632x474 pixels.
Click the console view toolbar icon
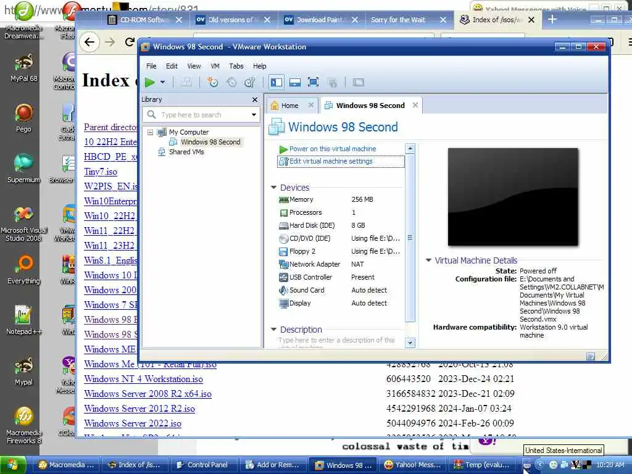pyautogui.click(x=359, y=83)
